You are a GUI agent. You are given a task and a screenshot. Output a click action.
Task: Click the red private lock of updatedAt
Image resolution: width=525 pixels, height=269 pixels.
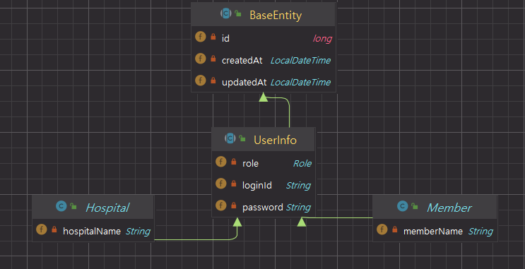click(x=213, y=80)
